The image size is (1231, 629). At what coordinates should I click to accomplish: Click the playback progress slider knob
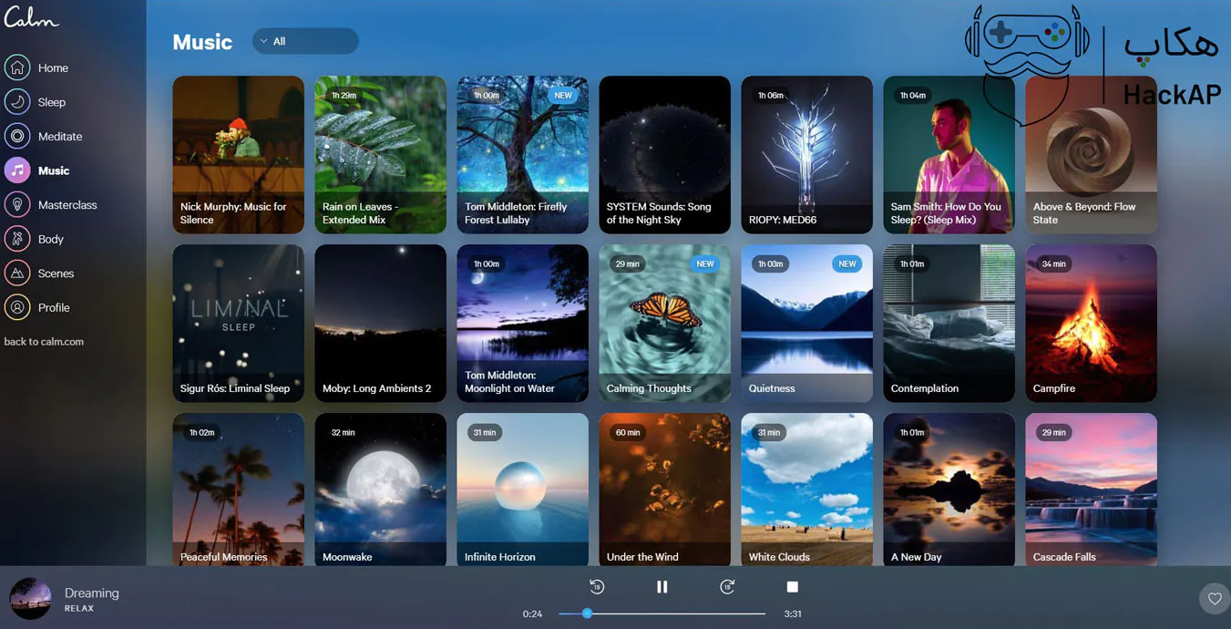(588, 614)
